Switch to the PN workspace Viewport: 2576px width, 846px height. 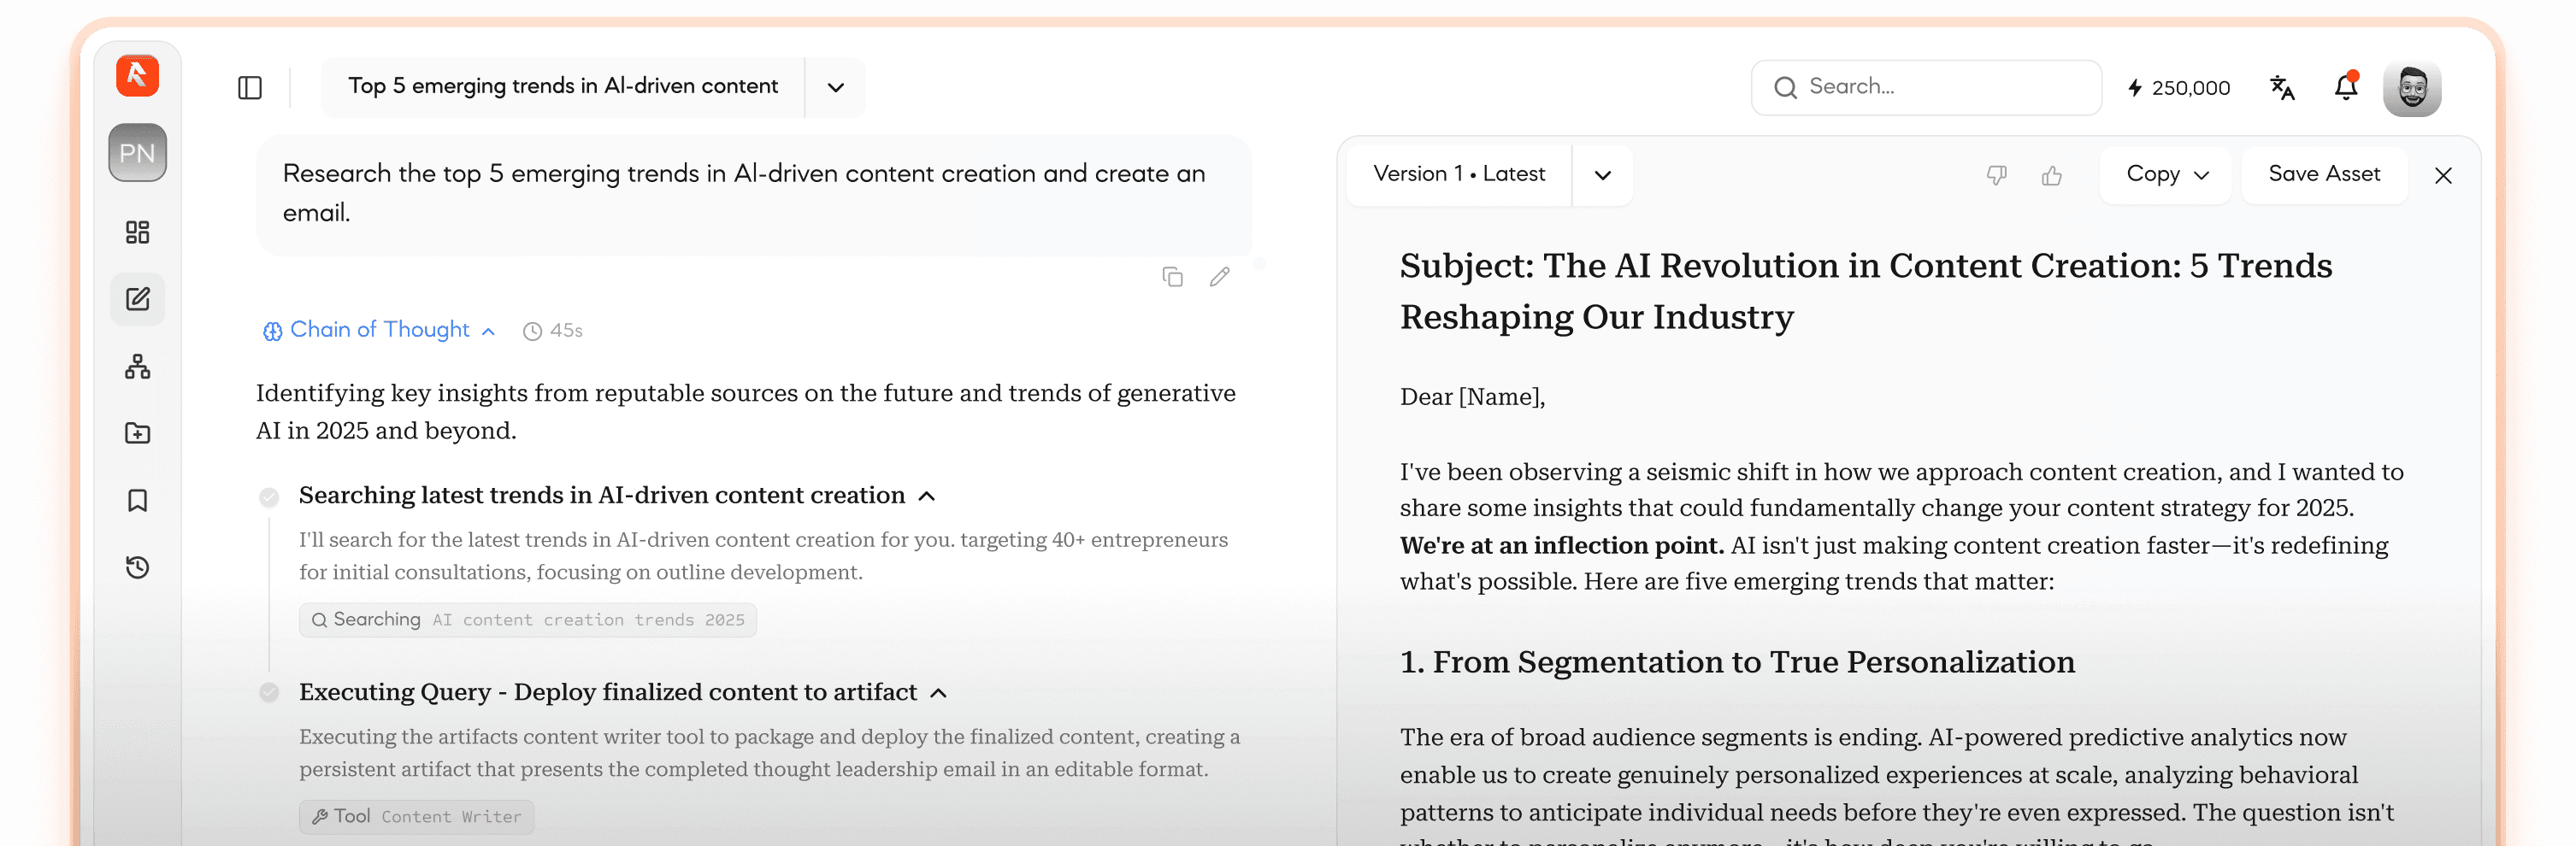[137, 152]
